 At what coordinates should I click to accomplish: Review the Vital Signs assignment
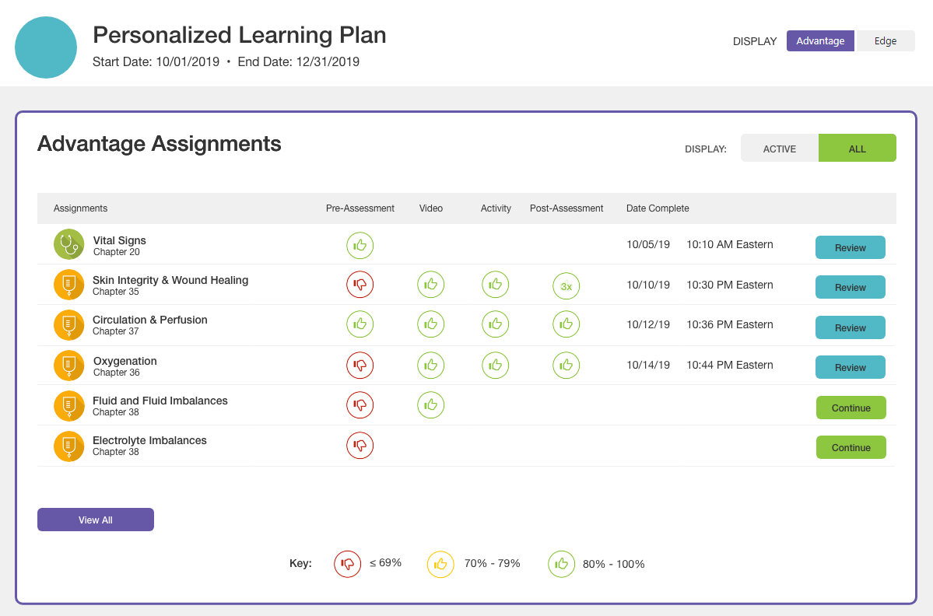(x=850, y=247)
